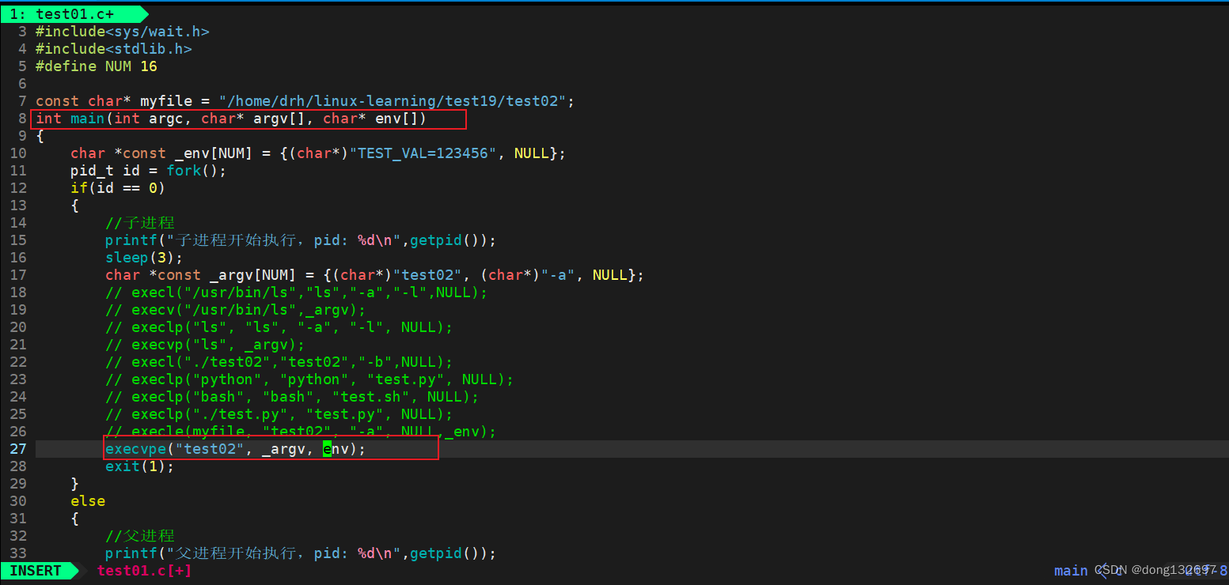
Task: Click commented execlp bash line
Action: tap(292, 397)
